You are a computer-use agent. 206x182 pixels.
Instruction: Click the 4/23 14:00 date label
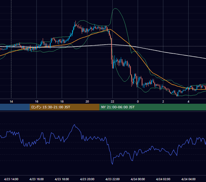pyautogui.click(x=11, y=179)
